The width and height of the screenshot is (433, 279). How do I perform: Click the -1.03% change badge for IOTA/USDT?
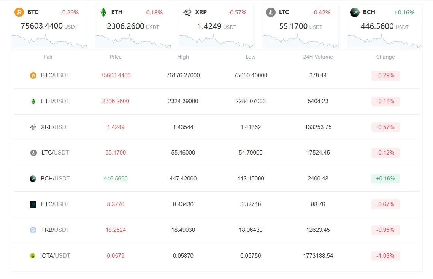click(x=385, y=256)
